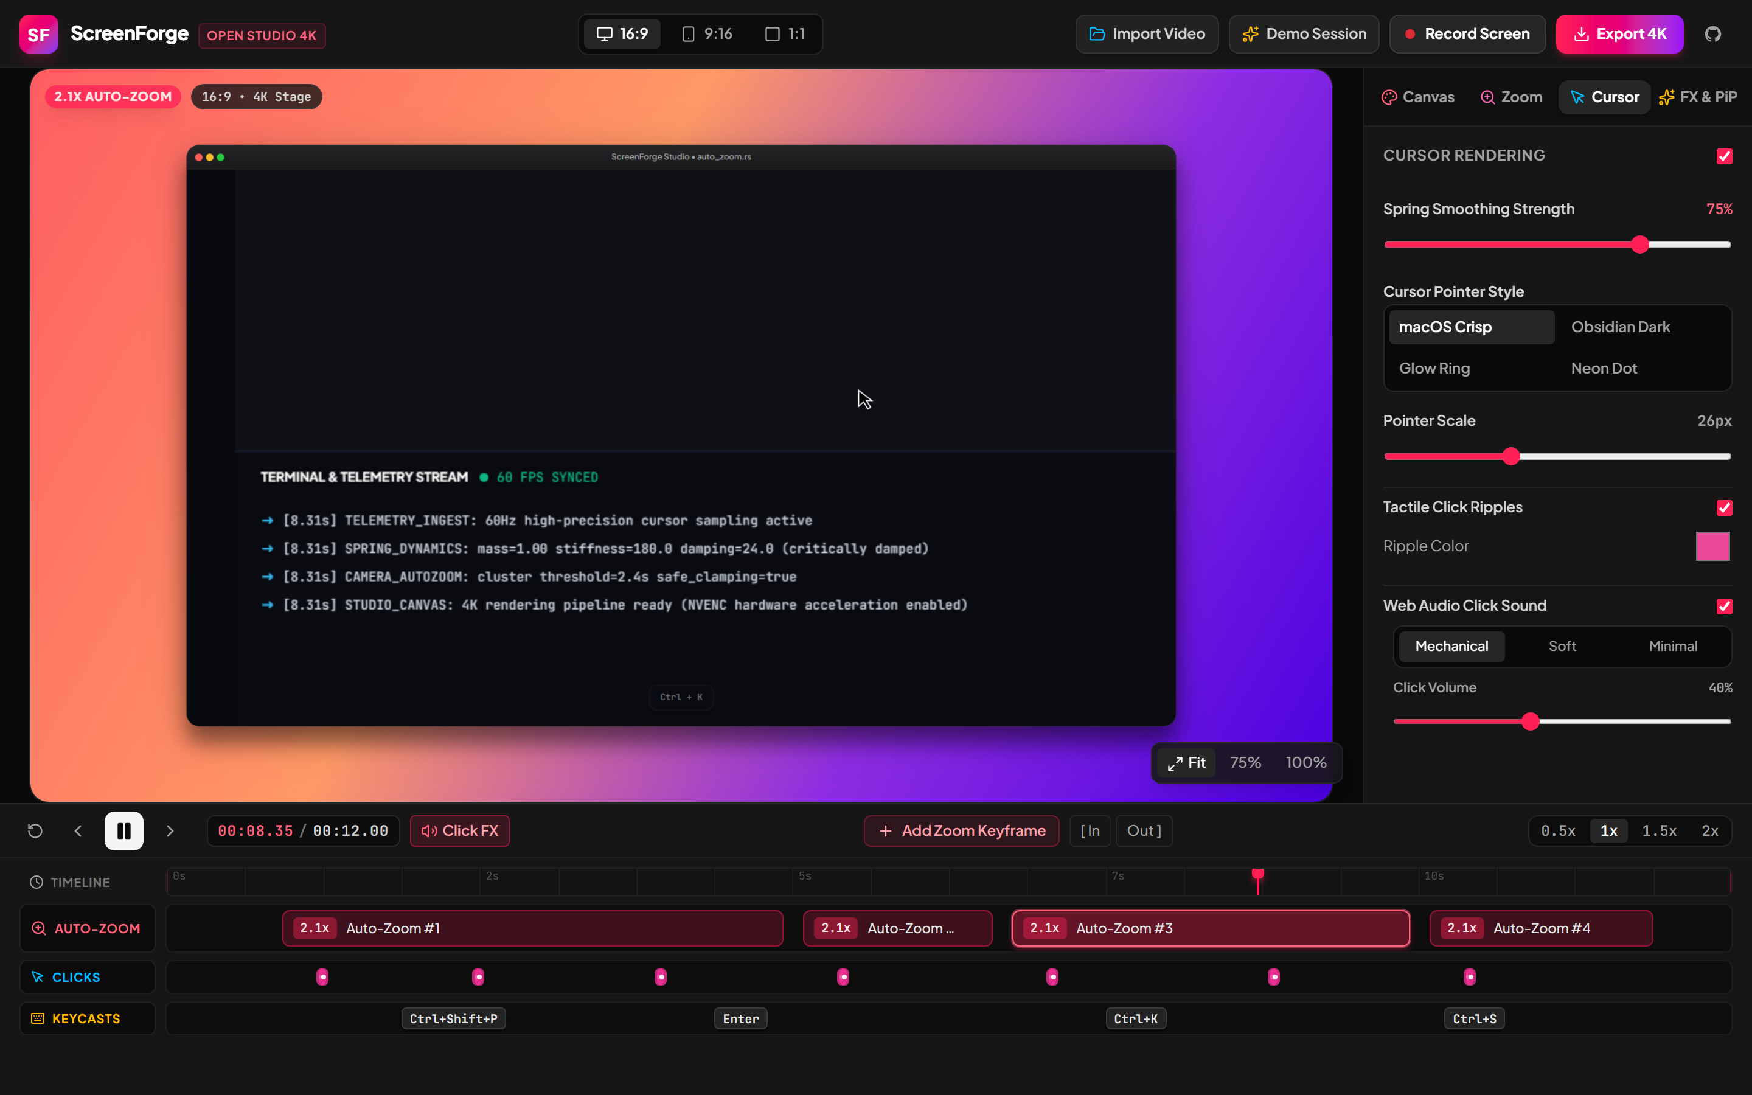Image resolution: width=1752 pixels, height=1095 pixels.
Task: Set preview zoom to 100%
Action: (1306, 763)
